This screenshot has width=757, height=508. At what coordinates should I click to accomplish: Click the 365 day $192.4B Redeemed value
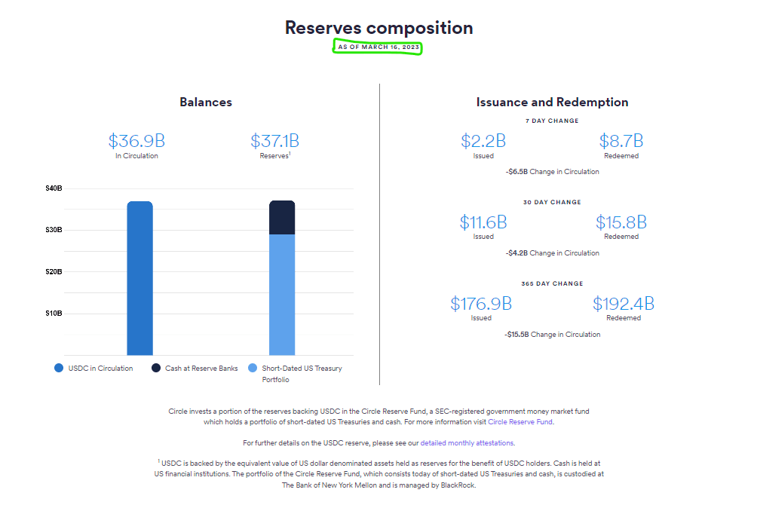624,304
